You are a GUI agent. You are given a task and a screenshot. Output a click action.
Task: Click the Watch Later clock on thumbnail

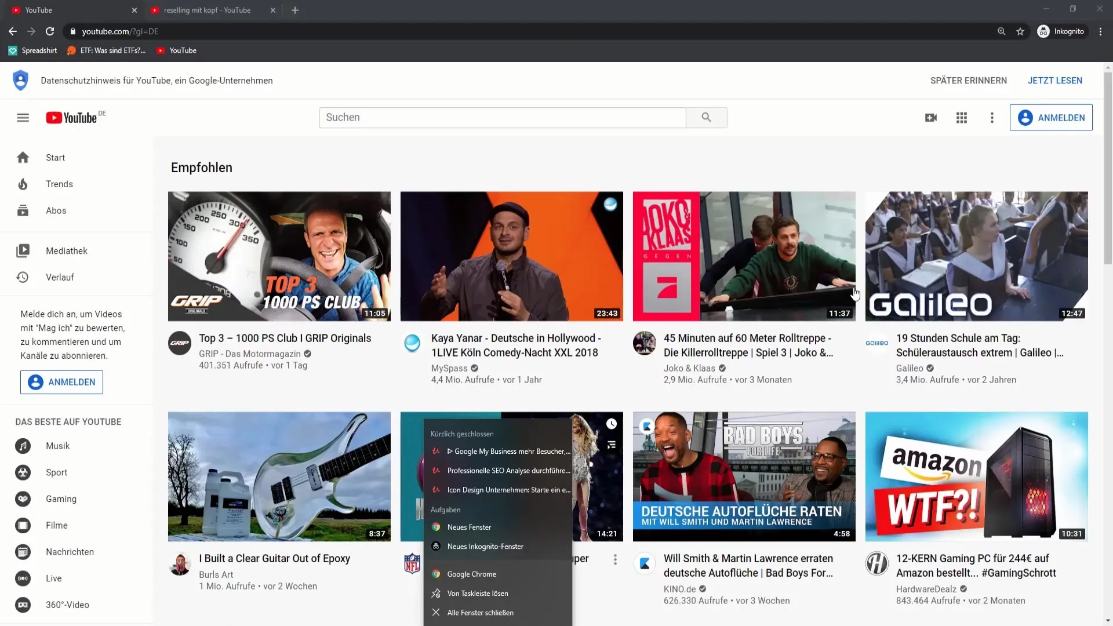612,424
